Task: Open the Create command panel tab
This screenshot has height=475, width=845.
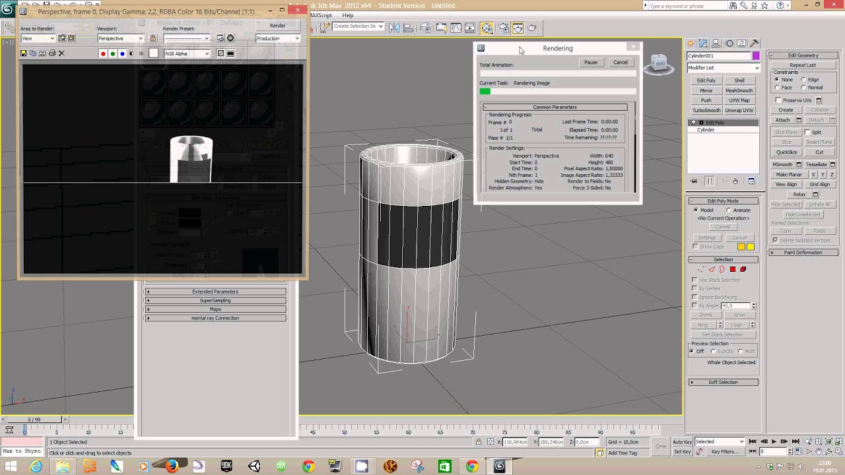Action: tap(692, 44)
